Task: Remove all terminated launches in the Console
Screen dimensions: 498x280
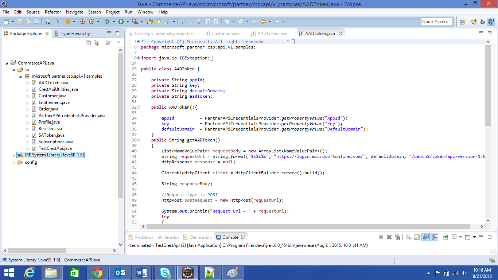Action: [x=397, y=237]
